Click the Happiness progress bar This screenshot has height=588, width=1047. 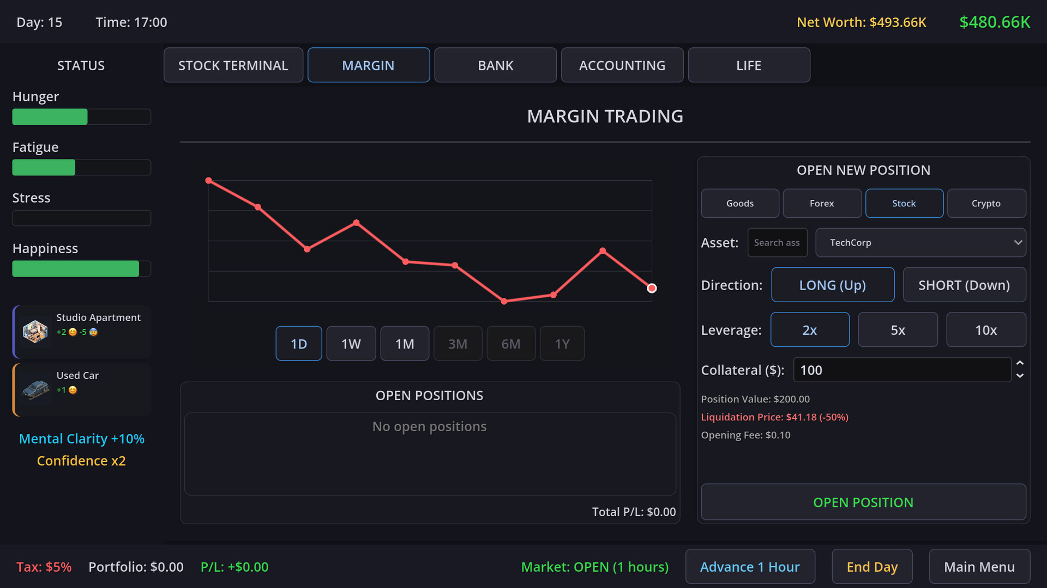point(81,269)
